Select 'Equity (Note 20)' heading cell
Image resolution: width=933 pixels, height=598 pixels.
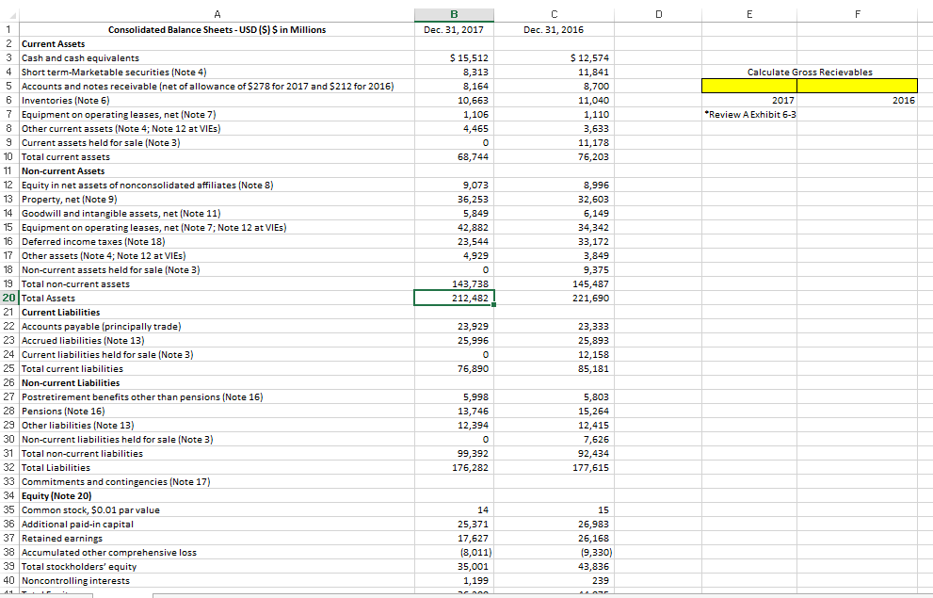click(x=217, y=495)
